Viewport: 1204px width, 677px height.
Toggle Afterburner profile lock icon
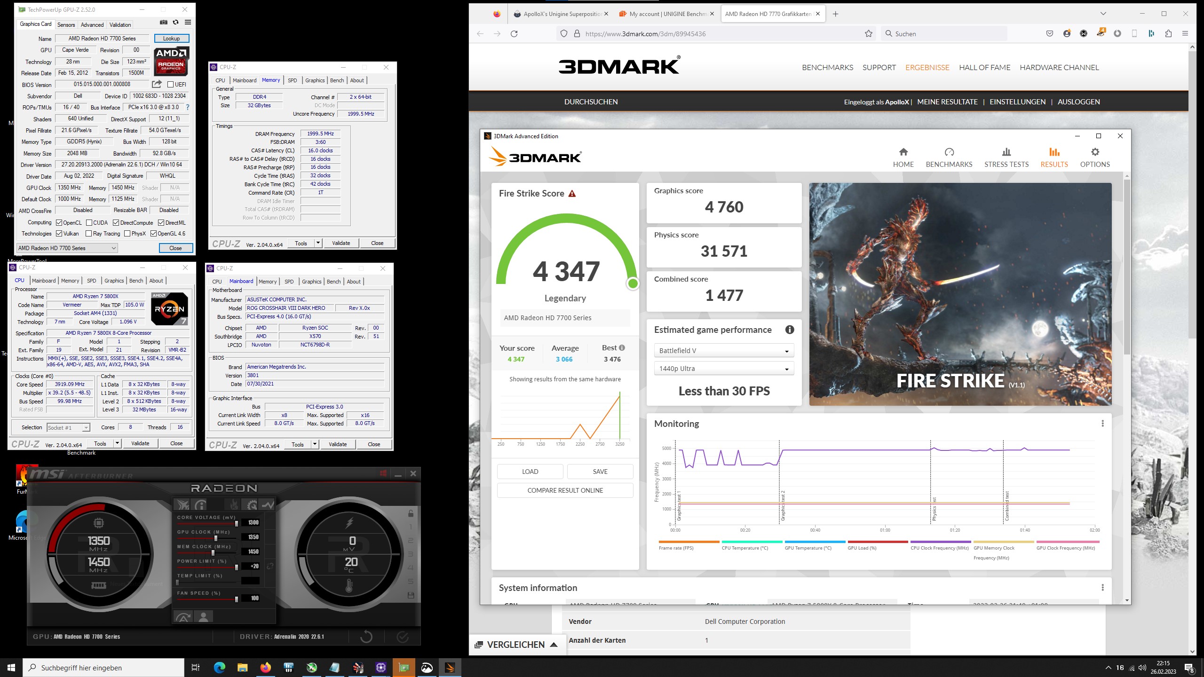click(411, 513)
